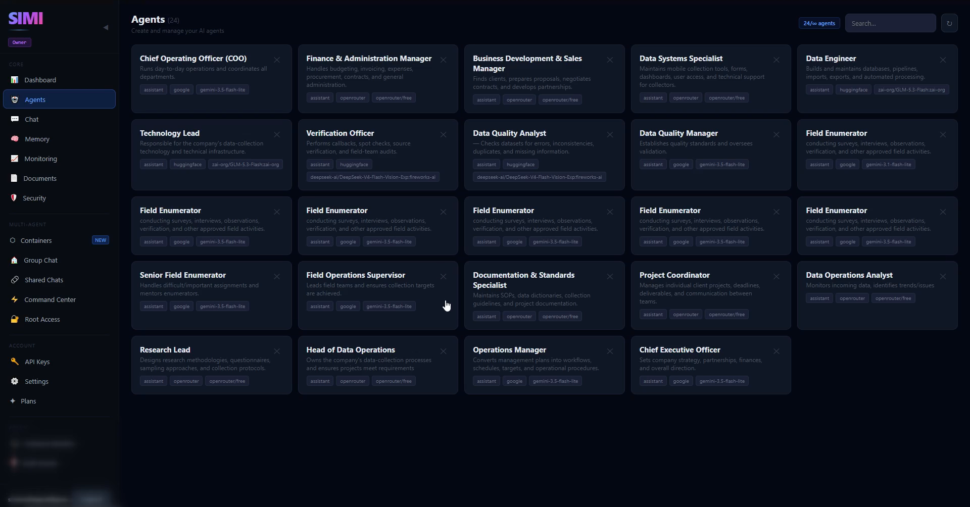
Task: Select the Data Engineer card title
Action: click(x=831, y=59)
